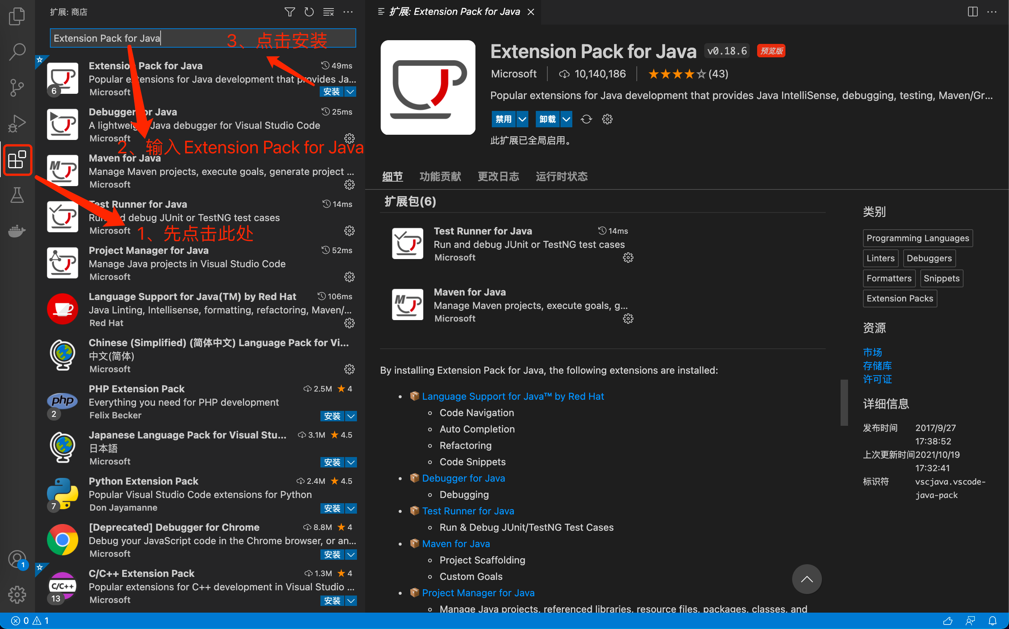Open gear for Test Runner in pack list
The width and height of the screenshot is (1009, 629).
pyautogui.click(x=627, y=258)
